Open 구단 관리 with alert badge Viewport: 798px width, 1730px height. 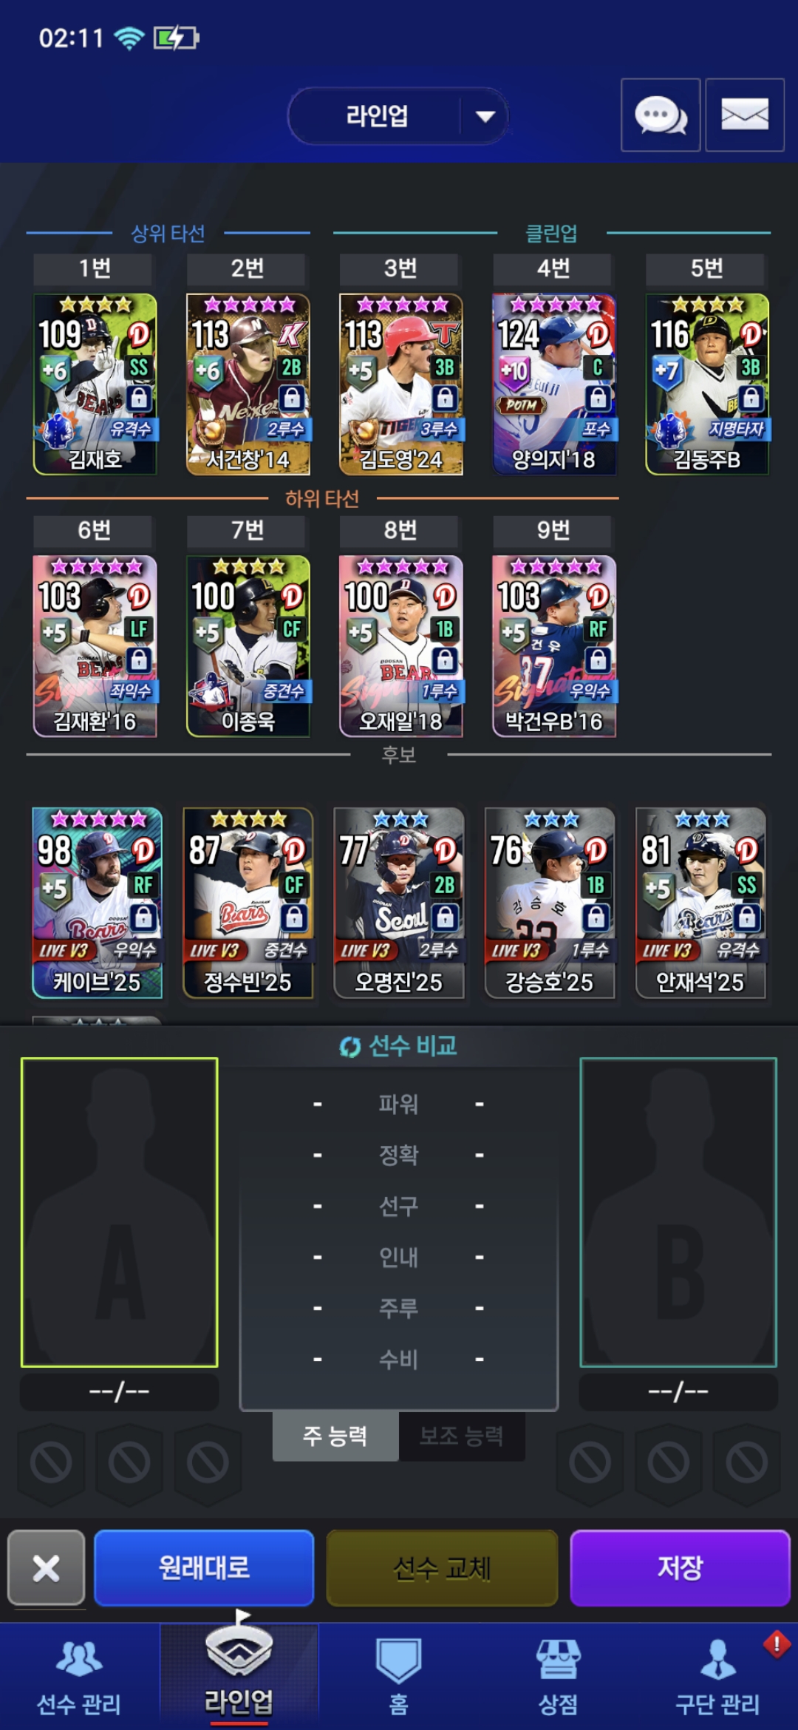717,1677
